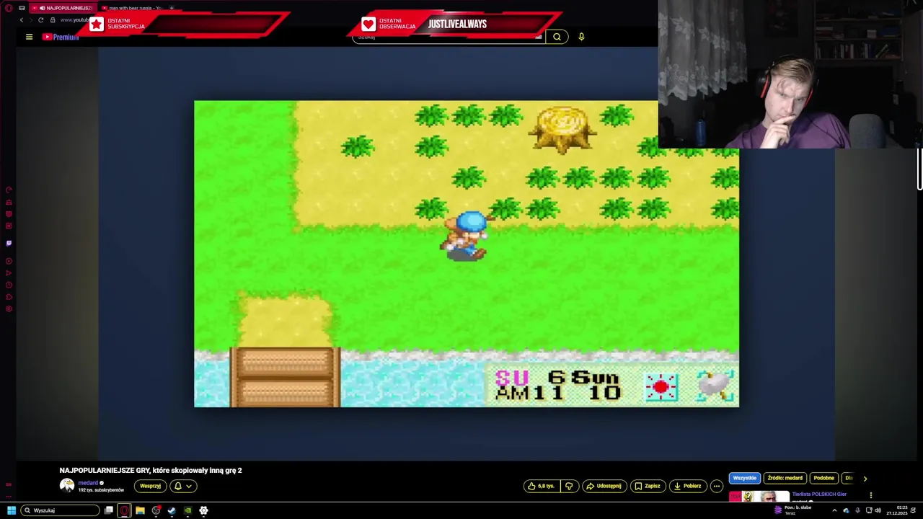923x519 pixels.
Task: Click inside the video player
Action: 466,254
